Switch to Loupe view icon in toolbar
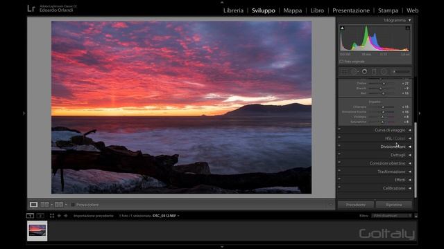This screenshot has width=444, height=249. (33, 205)
